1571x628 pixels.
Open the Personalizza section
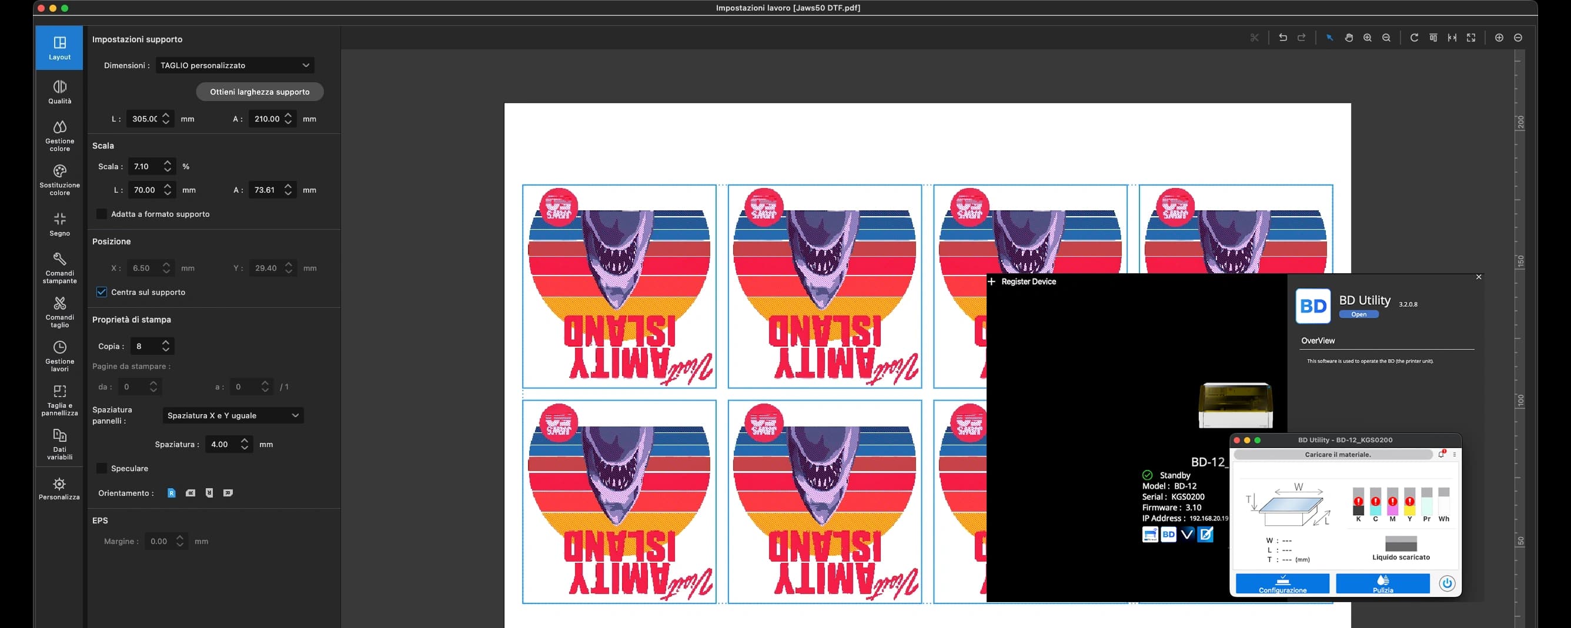pos(60,489)
